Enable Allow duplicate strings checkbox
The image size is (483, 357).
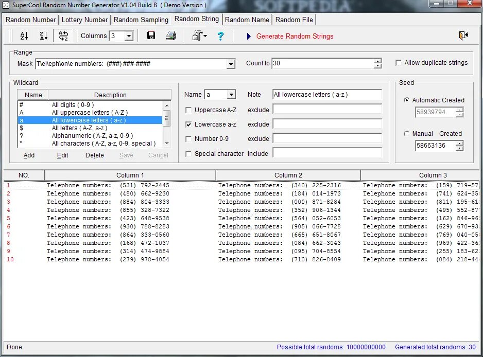coord(398,63)
